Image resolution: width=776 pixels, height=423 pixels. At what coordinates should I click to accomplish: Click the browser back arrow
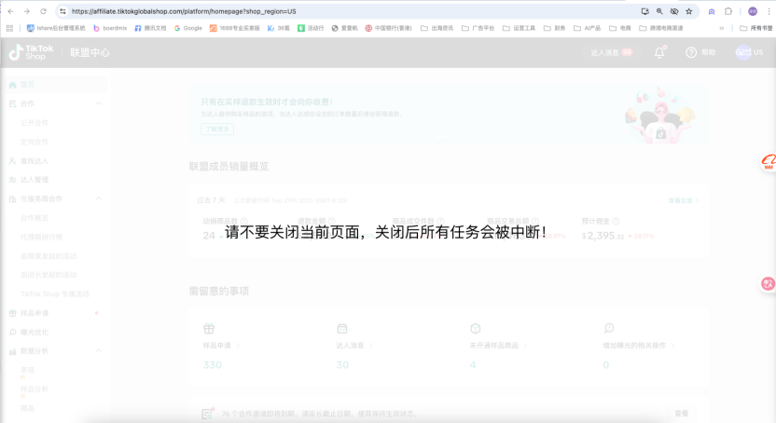tap(9, 11)
